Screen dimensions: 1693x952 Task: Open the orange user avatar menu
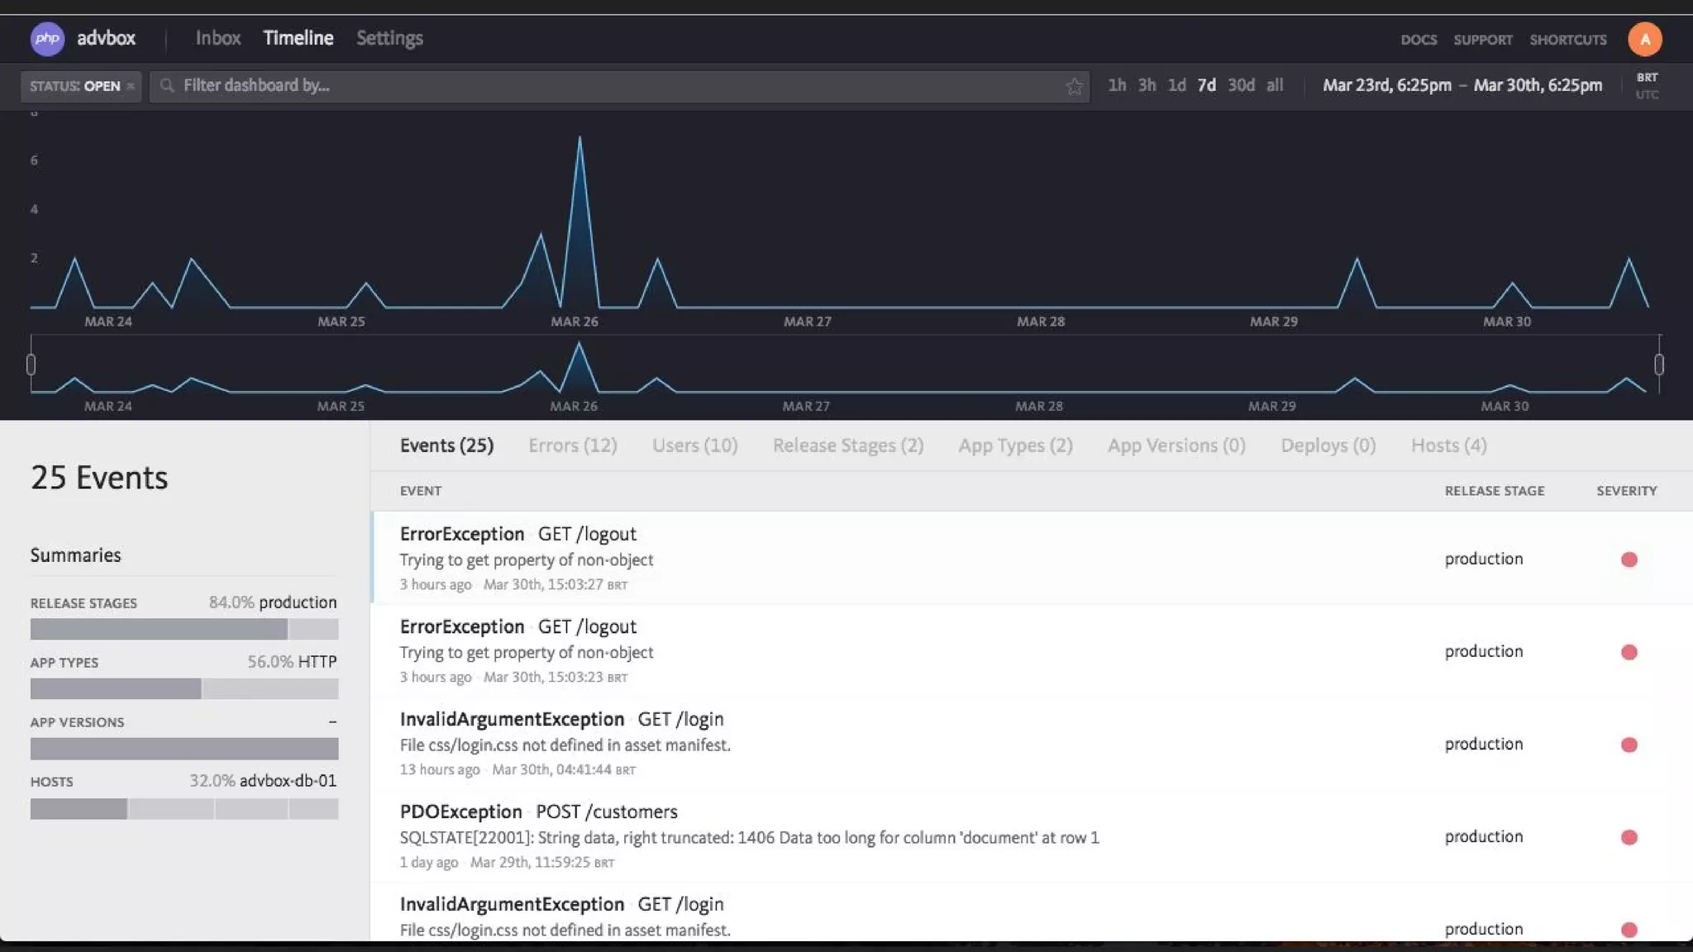[1645, 39]
